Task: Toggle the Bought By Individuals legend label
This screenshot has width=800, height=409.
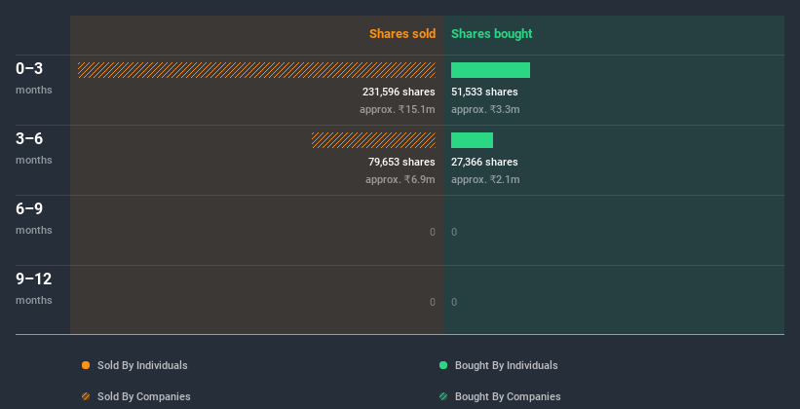Action: tap(506, 365)
